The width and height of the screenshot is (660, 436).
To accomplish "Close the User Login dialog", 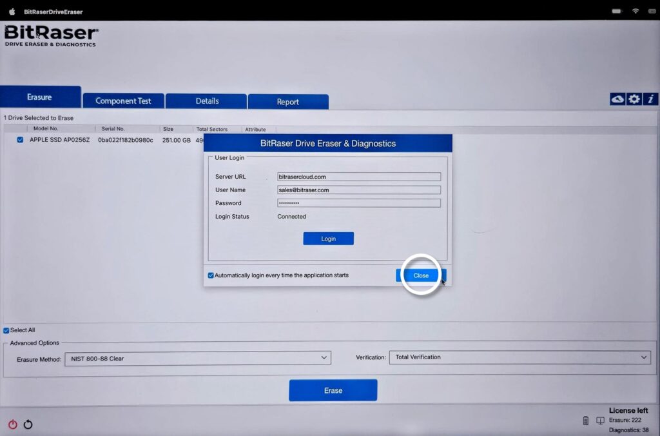I will pos(421,275).
